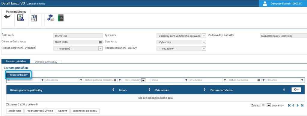The width and height of the screenshot is (307, 116).
Task: Go to last page of records
Action: (302, 105)
